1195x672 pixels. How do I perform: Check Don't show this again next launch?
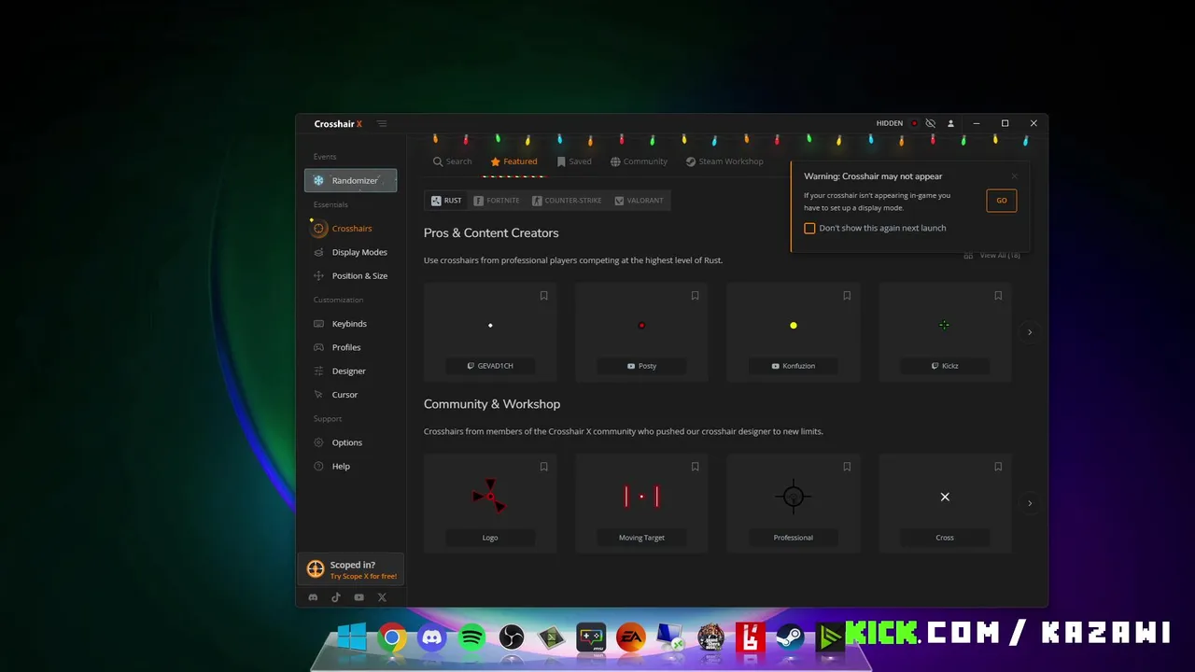[x=809, y=228]
